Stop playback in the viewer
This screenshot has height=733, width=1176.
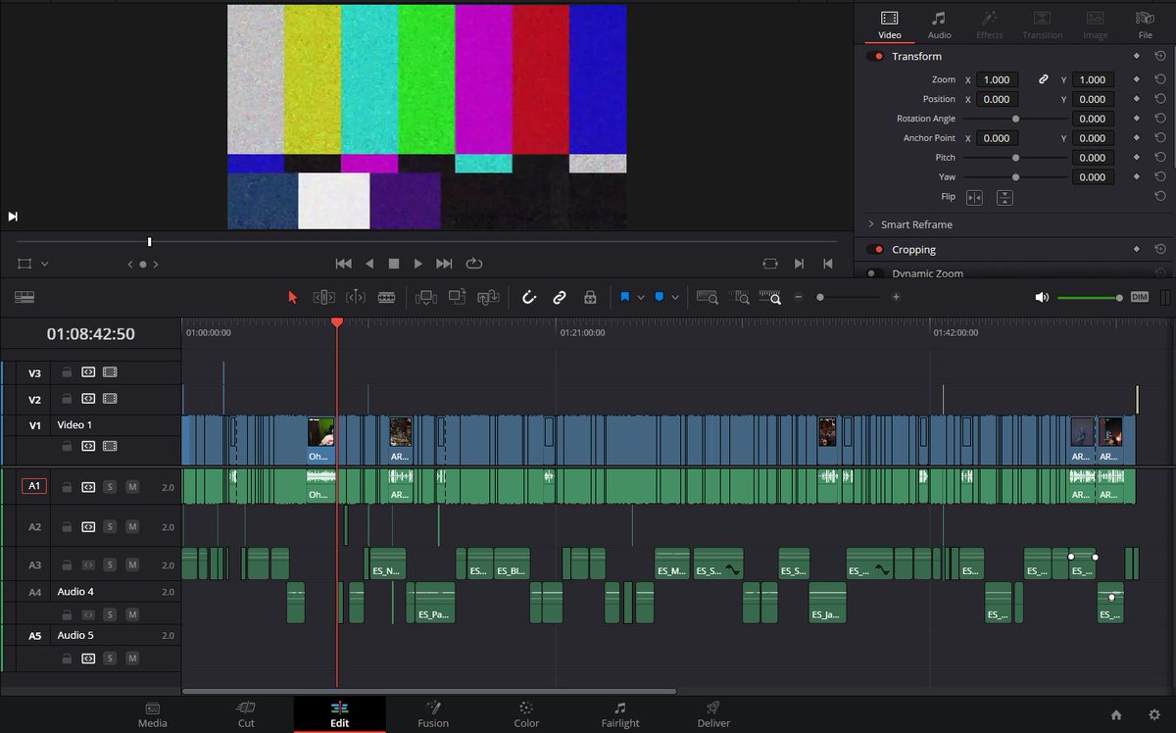pos(394,264)
